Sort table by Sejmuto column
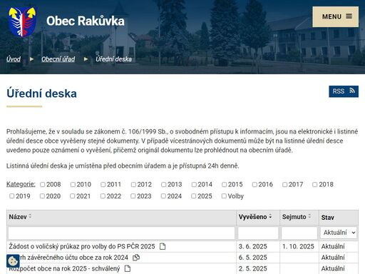 (x=297, y=217)
